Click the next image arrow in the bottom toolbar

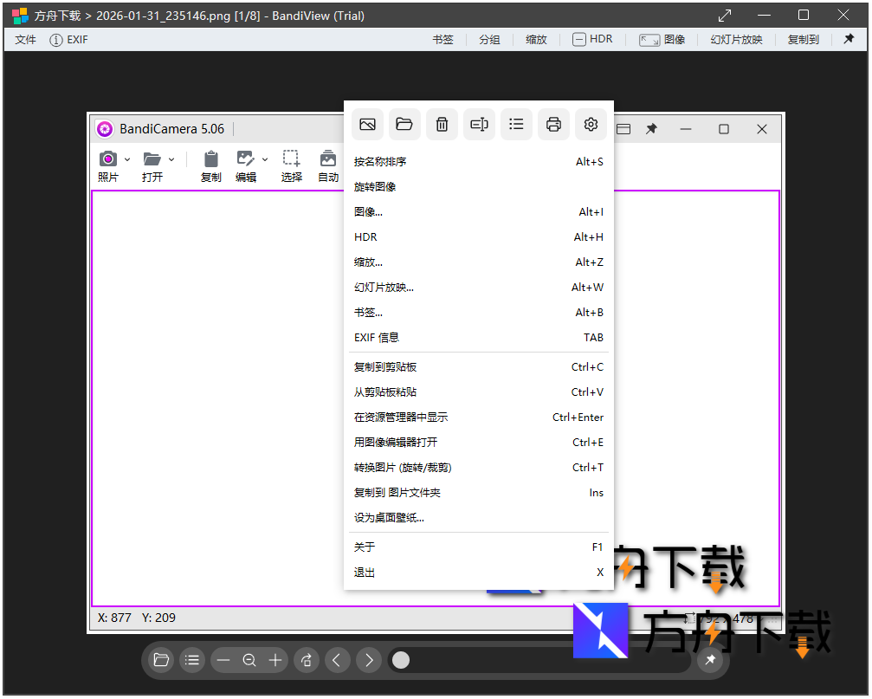coord(368,660)
